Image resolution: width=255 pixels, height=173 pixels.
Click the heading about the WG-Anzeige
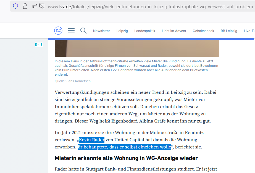pos(126,158)
